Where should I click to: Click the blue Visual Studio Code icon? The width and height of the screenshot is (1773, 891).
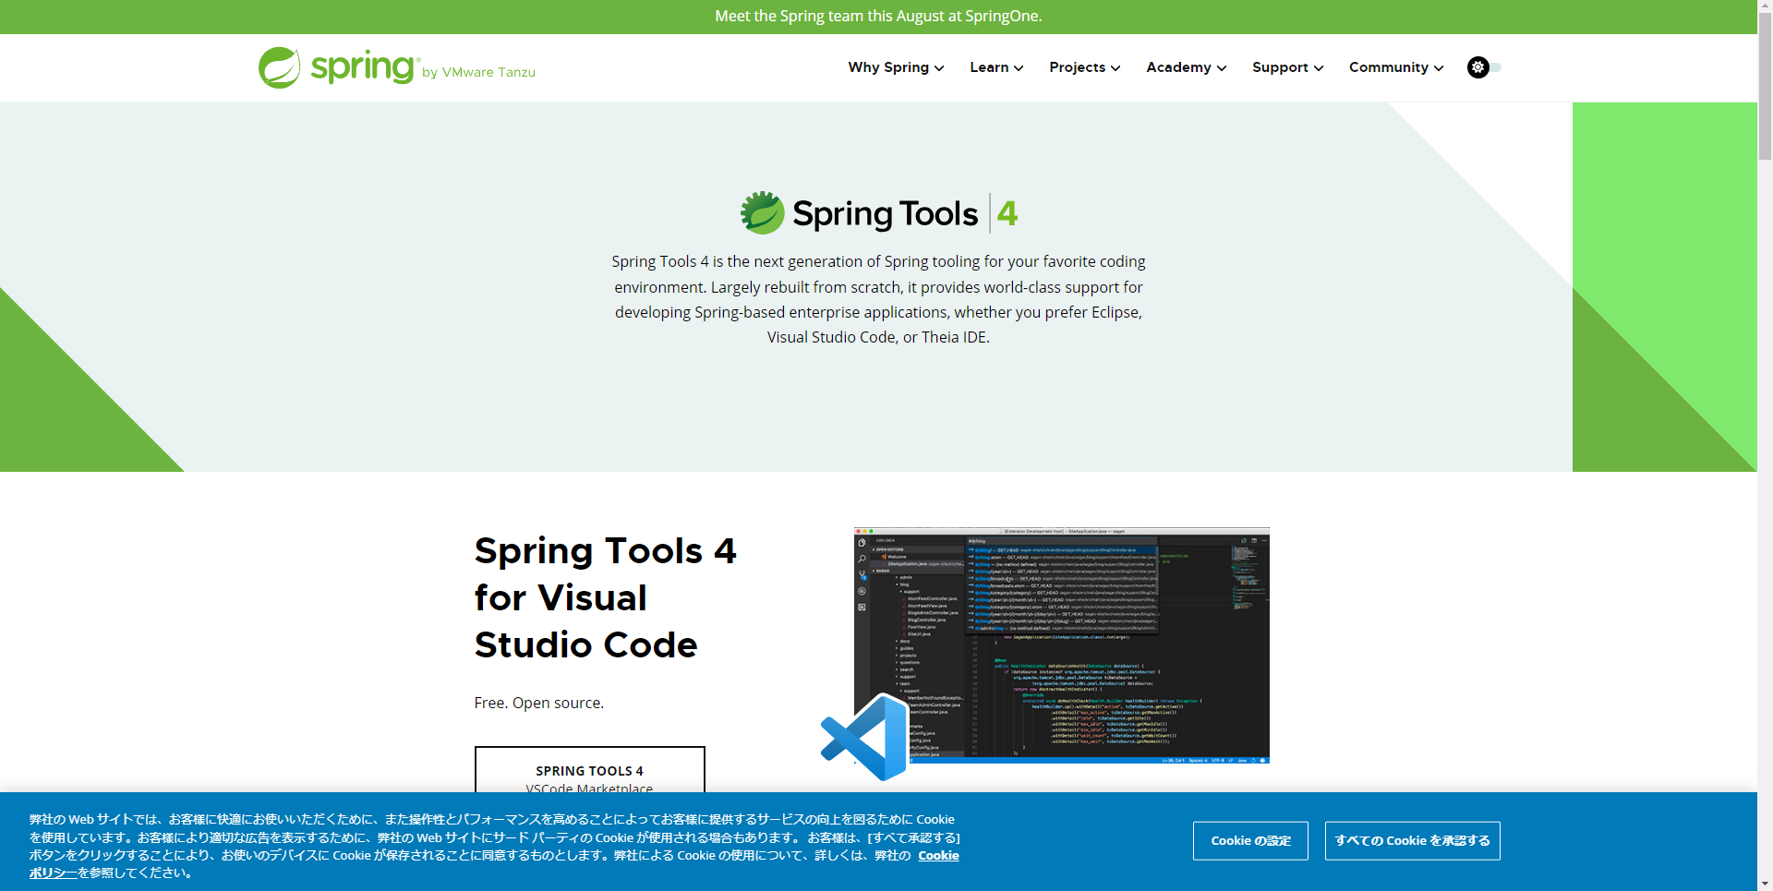865,738
